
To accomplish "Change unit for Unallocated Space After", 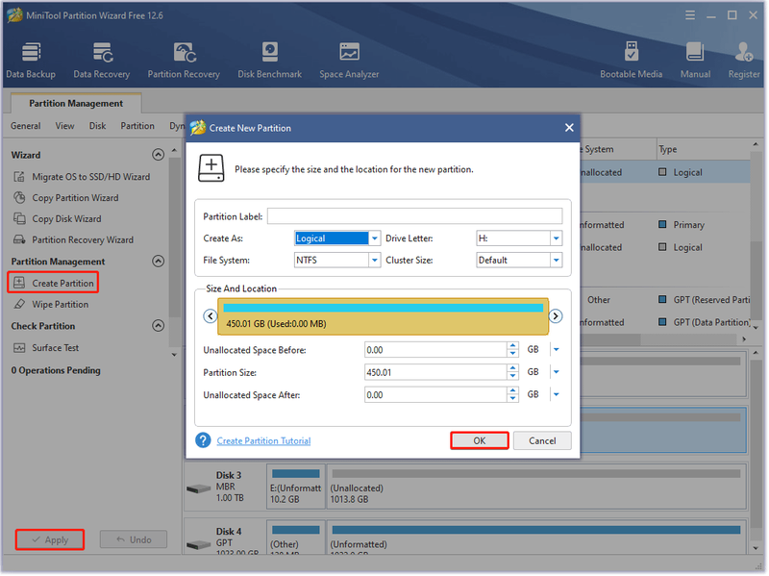I will pos(557,395).
